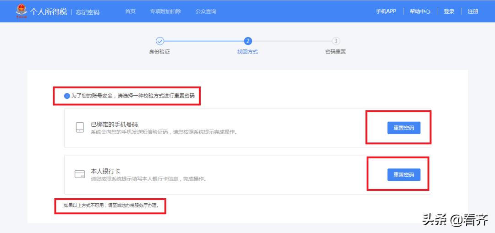The image size is (495, 233).
Task: Open the 专项附加扣除 menu item
Action: click(x=165, y=11)
